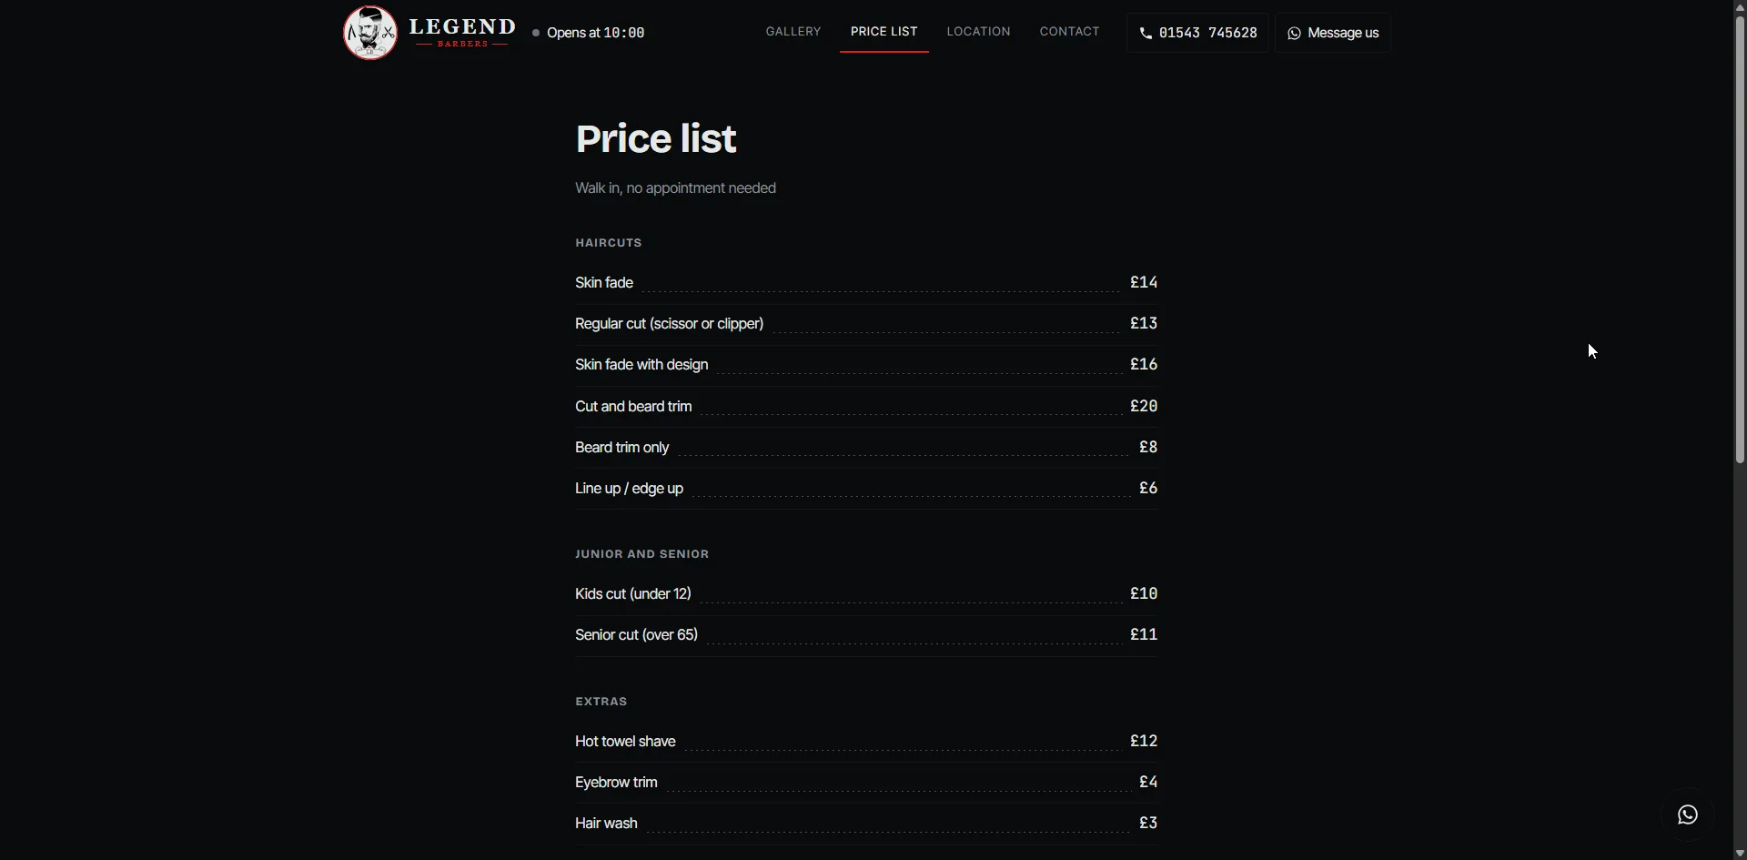
Task: Click the Price list heading
Action: [x=656, y=138]
